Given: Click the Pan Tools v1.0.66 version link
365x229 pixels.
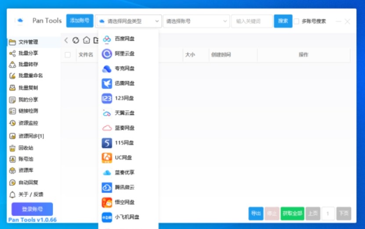Looking at the screenshot, I should [x=33, y=220].
